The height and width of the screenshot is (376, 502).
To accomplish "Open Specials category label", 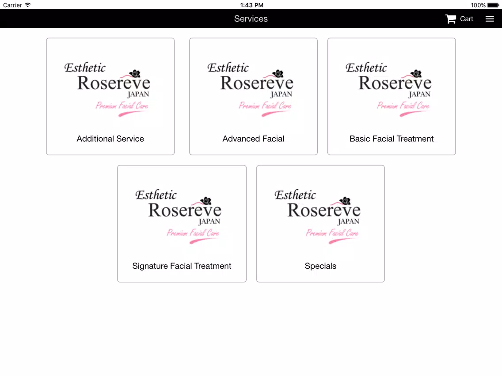I will pyautogui.click(x=320, y=266).
